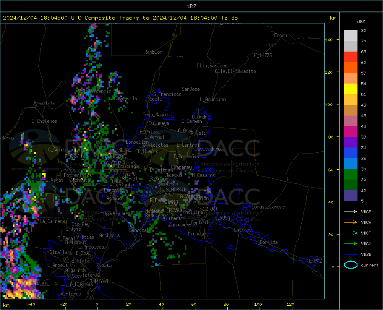383x310 pixels.
Task: Click the Clla.SanJose map label
Action: [212, 66]
